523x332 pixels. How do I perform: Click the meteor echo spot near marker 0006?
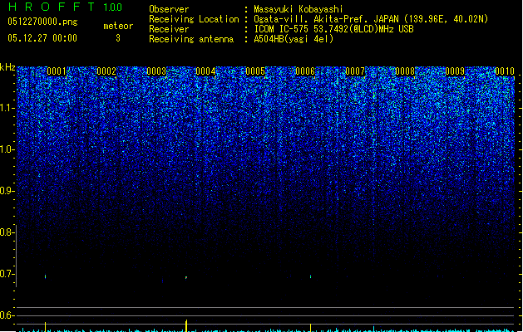[x=310, y=276]
